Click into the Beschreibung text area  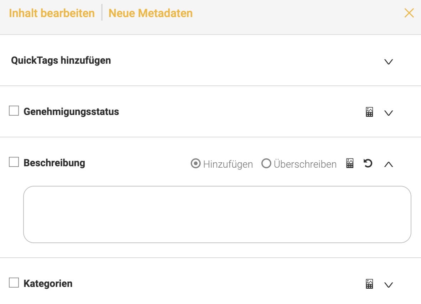[217, 214]
